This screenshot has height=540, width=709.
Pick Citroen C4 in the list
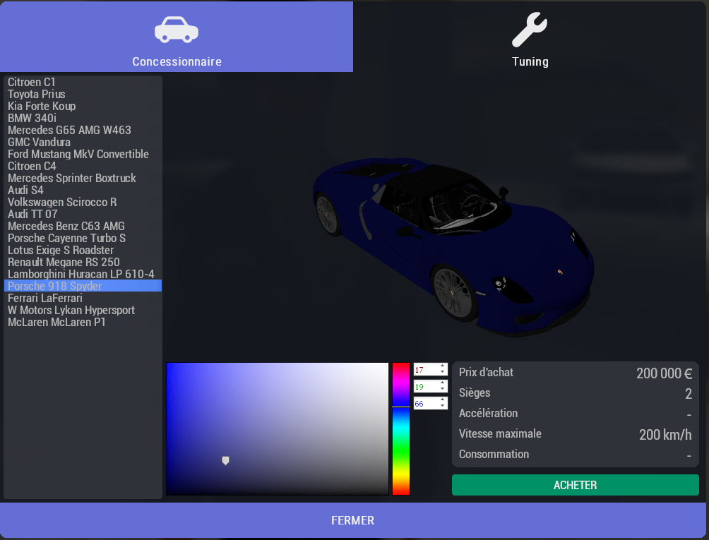83,166
